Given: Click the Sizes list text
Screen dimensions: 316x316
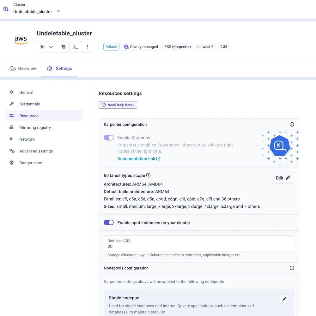Looking at the screenshot, I should coord(182,206).
